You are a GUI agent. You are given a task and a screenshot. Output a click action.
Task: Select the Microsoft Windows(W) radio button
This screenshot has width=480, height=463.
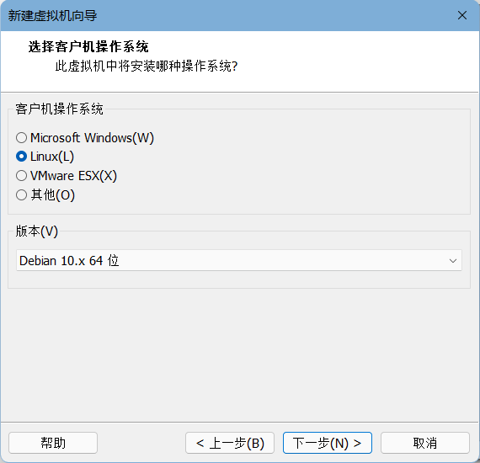21,138
